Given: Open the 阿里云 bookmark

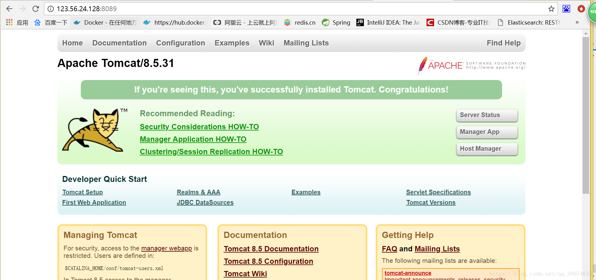Looking at the screenshot, I should (246, 22).
